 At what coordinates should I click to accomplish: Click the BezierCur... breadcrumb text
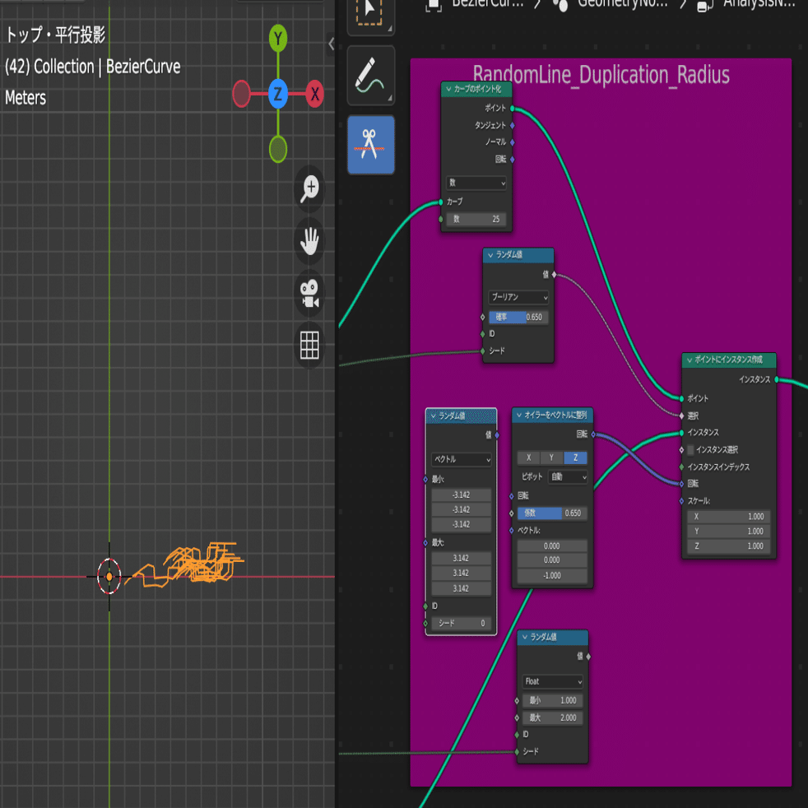[487, 4]
